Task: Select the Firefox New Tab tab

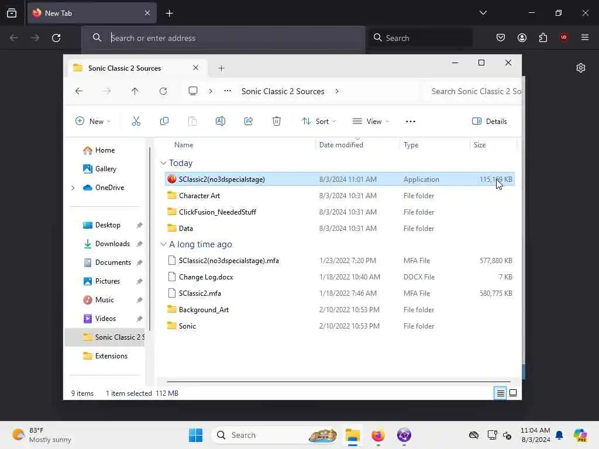Action: click(x=92, y=13)
